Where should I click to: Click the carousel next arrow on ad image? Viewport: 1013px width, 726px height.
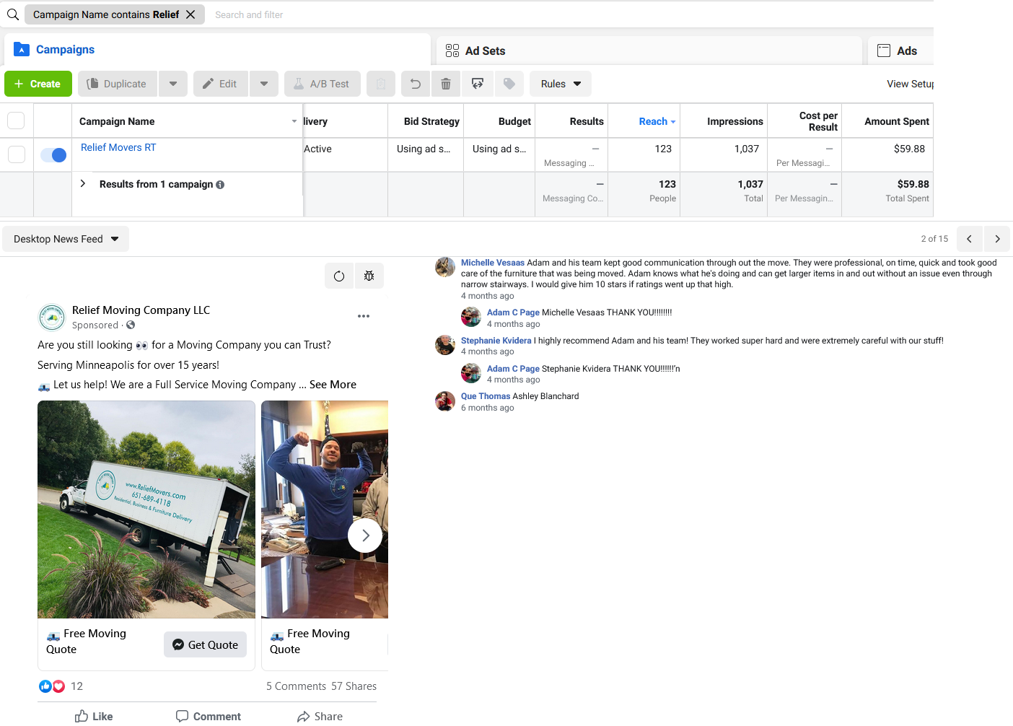tap(365, 535)
